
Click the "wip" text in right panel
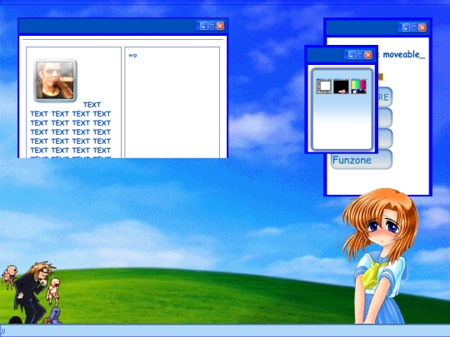(132, 55)
